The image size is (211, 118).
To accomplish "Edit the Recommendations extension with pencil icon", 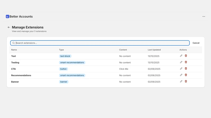I will coord(181,75).
